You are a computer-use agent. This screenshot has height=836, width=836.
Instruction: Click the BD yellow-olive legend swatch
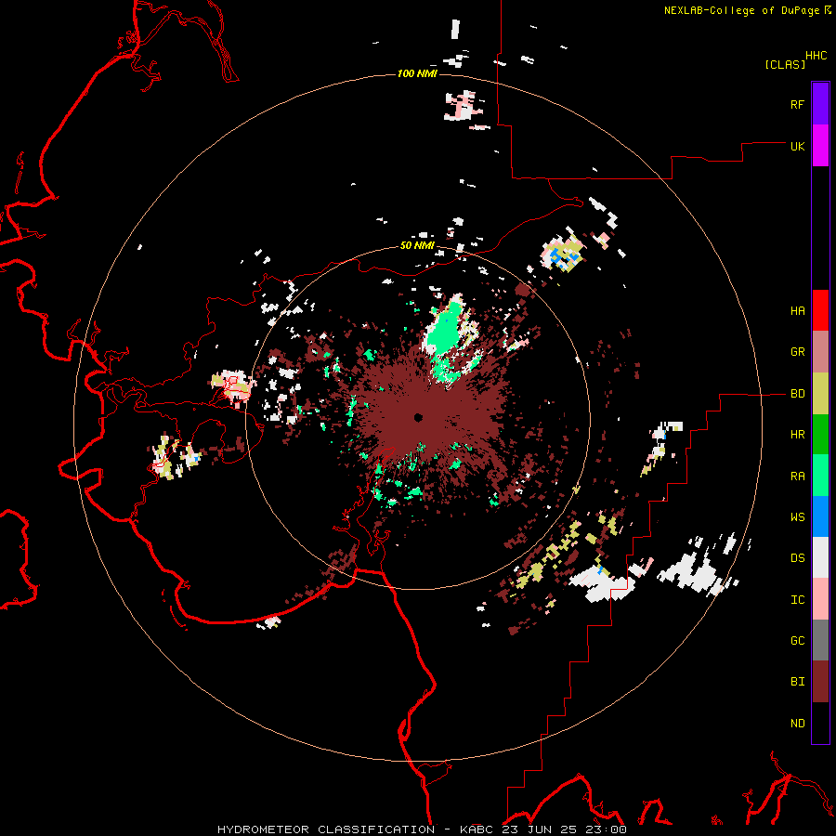click(x=820, y=394)
